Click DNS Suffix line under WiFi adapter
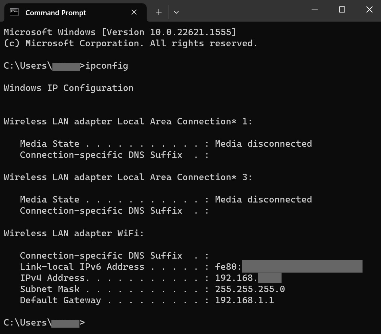This screenshot has height=334, width=381. pyautogui.click(x=114, y=256)
